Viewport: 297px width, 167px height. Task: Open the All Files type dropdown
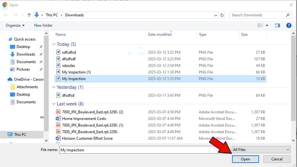(261, 150)
